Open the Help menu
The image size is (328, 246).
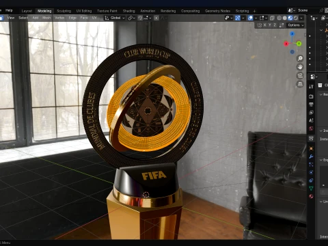click(9, 10)
